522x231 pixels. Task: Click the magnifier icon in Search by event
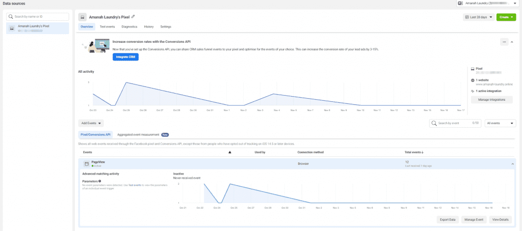[x=434, y=123]
